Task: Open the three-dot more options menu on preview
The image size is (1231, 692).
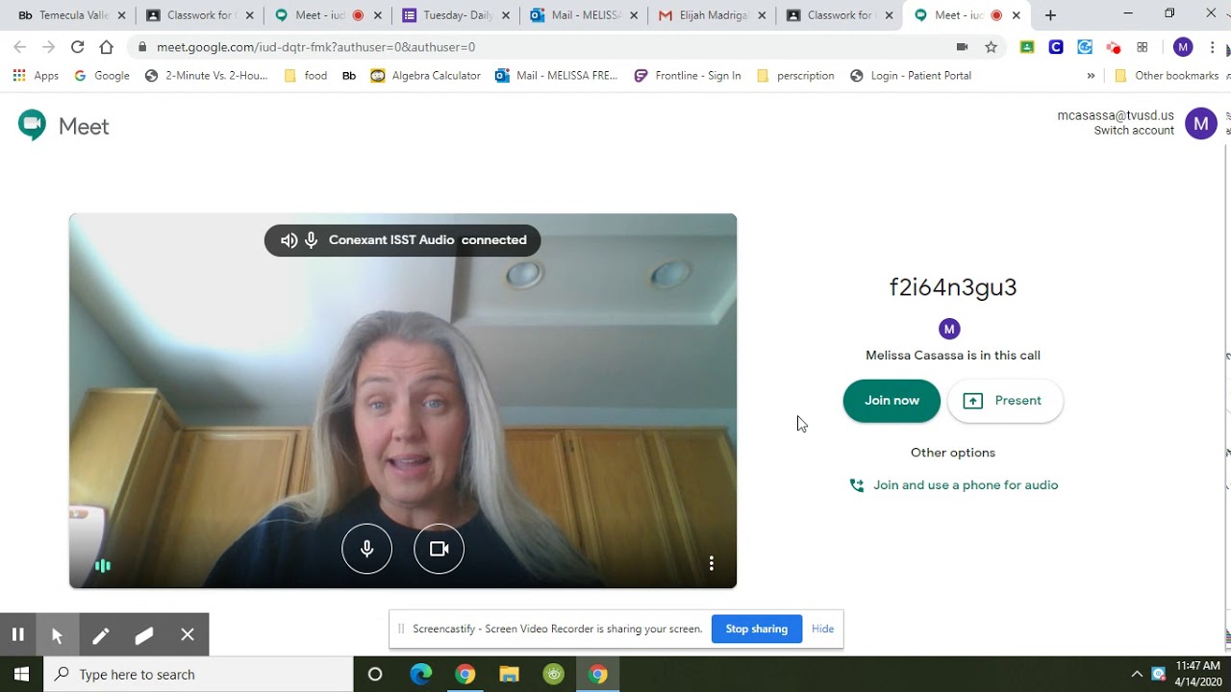Action: point(711,563)
